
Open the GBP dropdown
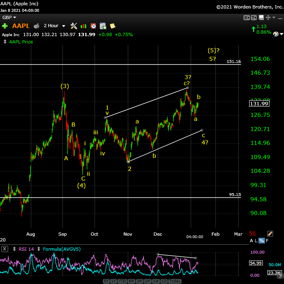coord(9,17)
